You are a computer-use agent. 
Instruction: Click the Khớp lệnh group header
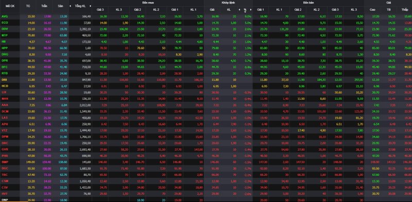point(228,3)
